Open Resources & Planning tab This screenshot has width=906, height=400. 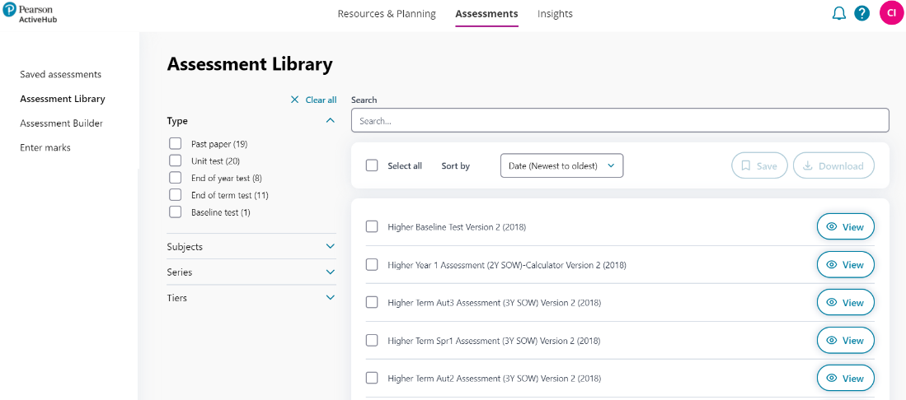pos(387,14)
